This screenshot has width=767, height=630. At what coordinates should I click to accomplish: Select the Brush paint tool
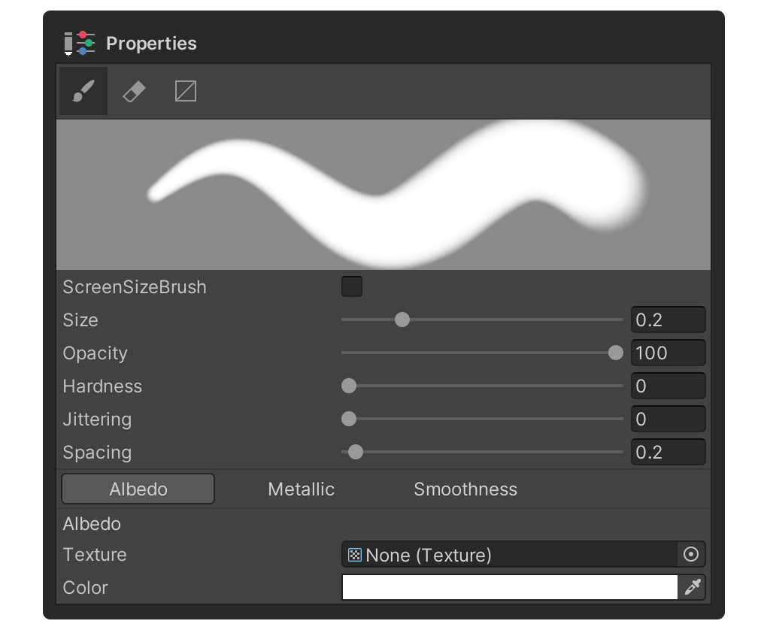click(83, 91)
